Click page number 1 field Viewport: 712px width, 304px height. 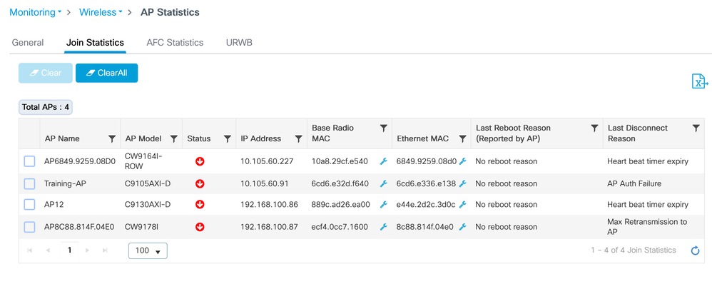click(x=69, y=250)
